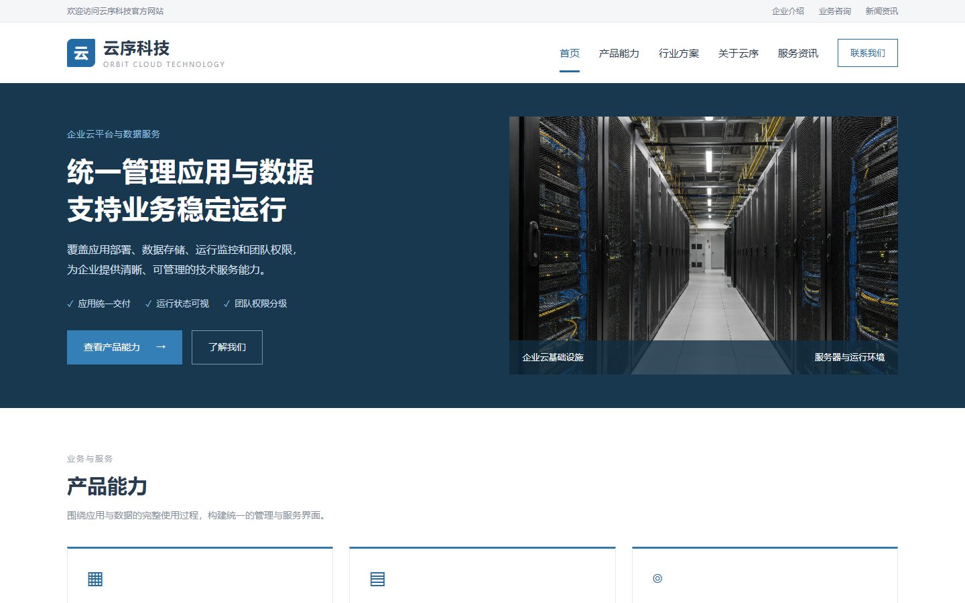Click the ORBIT CLOUD TECHNOLOGY subtitle
Image resolution: width=965 pixels, height=603 pixels.
164,64
